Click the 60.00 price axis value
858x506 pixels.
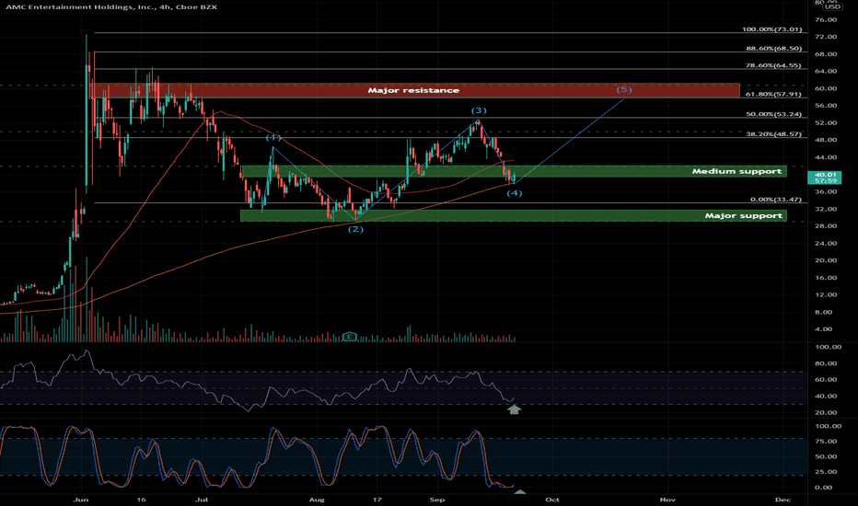(827, 88)
